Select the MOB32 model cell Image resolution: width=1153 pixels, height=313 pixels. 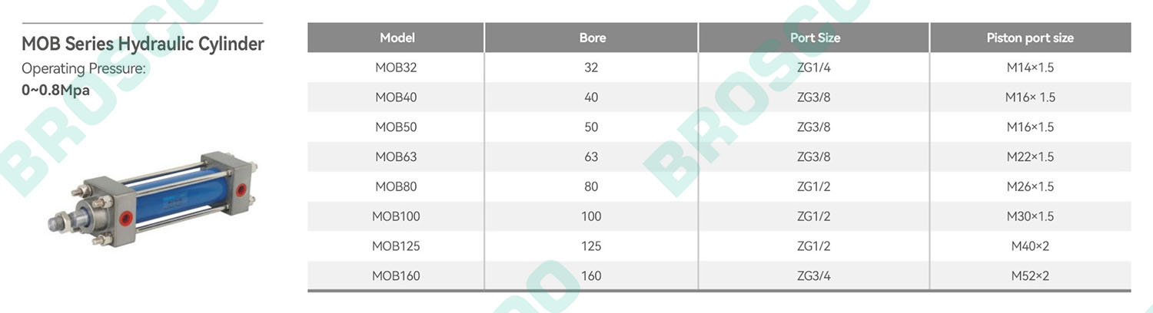(396, 68)
